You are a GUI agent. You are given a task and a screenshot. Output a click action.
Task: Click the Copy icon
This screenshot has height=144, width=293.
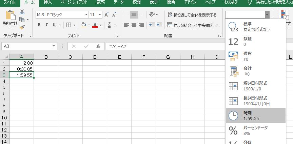tap(22, 20)
